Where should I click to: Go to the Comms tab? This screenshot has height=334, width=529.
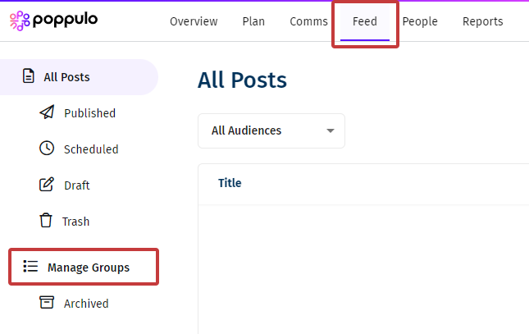(308, 21)
